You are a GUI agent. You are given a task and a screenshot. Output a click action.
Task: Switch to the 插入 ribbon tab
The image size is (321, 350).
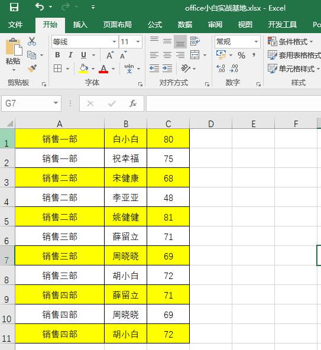[x=80, y=25]
